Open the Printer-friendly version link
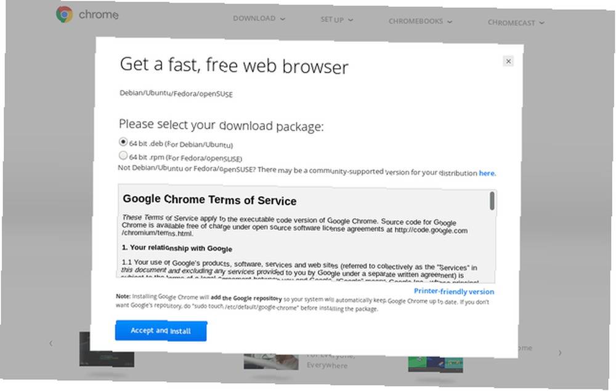Image resolution: width=616 pixels, height=391 pixels. [454, 291]
